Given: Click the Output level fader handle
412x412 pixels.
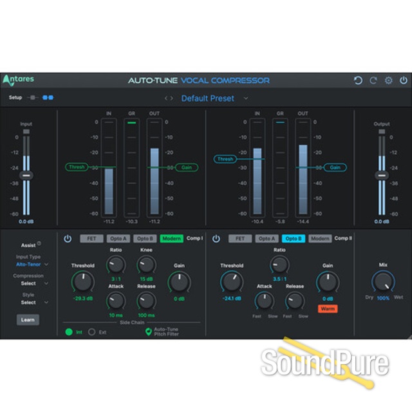Looking at the screenshot, I should 382,175.
